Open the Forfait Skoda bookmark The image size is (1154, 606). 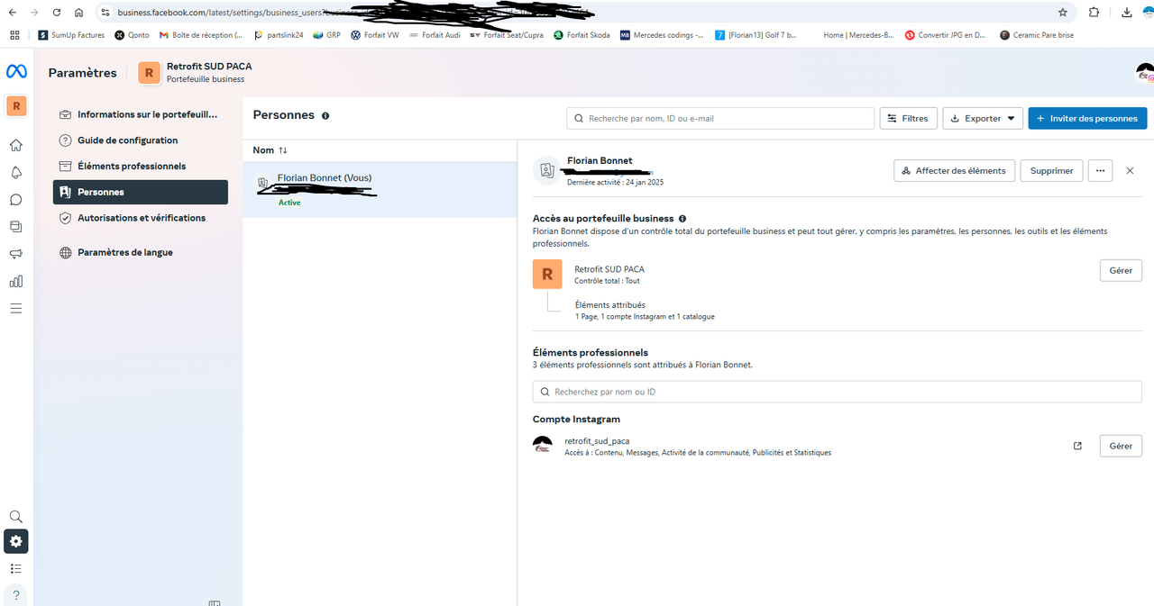coord(582,35)
